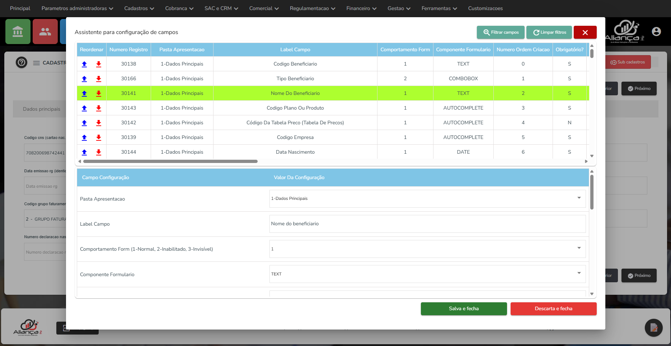671x346 pixels.
Task: Move Tipo Beneficiario row down with red arrow
Action: click(99, 79)
